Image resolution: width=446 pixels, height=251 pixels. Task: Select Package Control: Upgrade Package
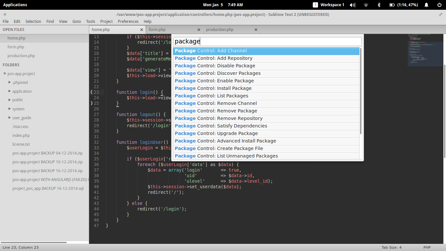coord(266,134)
